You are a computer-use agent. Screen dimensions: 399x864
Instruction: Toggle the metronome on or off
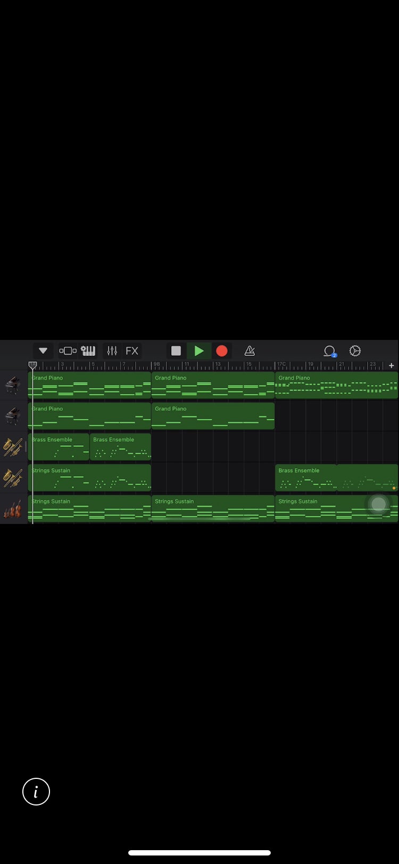point(250,351)
